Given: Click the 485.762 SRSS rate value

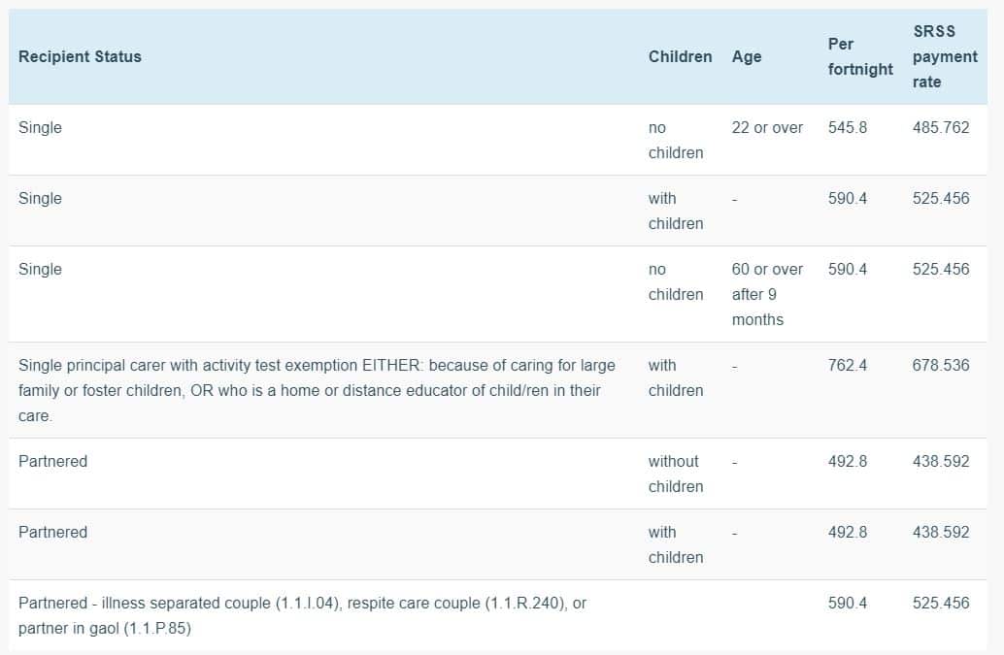Looking at the screenshot, I should tap(940, 127).
